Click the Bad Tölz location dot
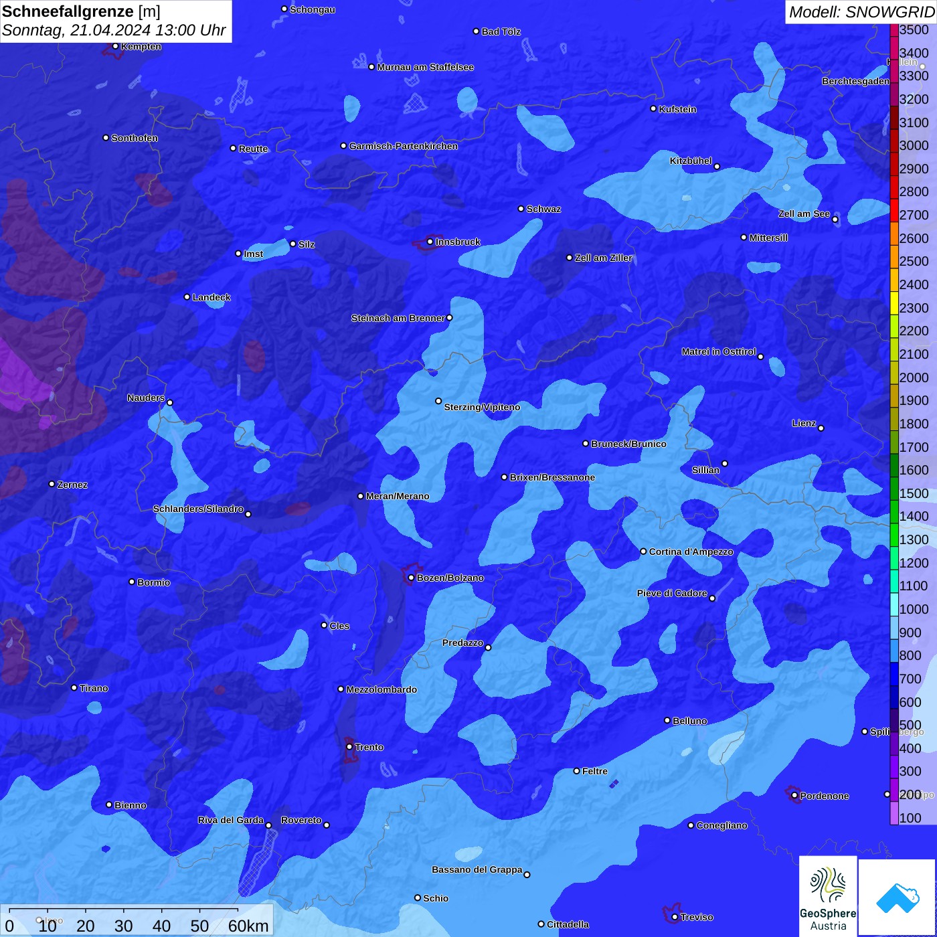 pos(476,31)
